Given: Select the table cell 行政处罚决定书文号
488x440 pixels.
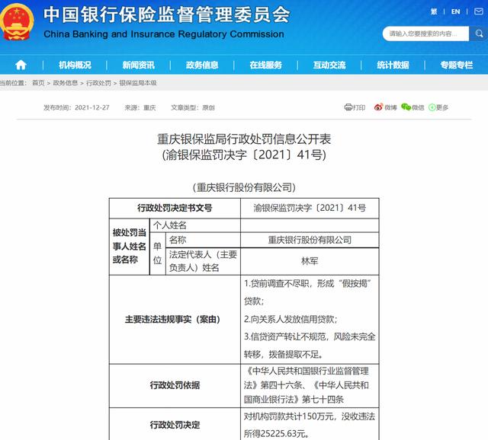Looking at the screenshot, I should (x=175, y=208).
